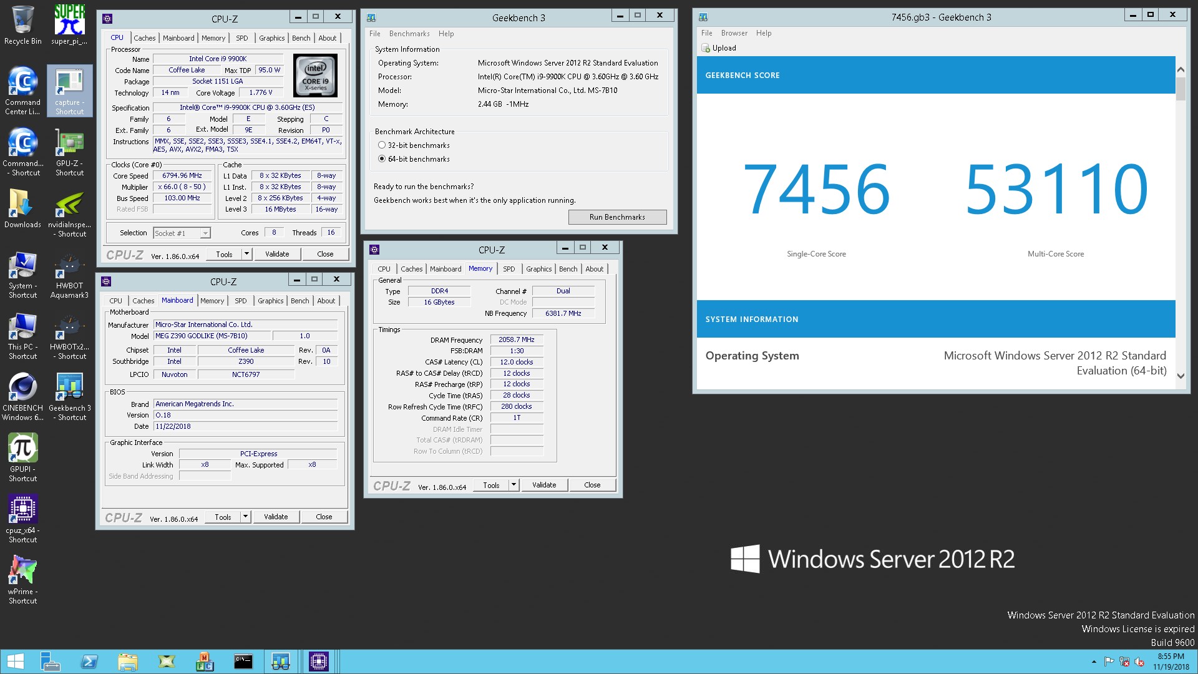Open Server Manager from the taskbar
Image resolution: width=1198 pixels, height=674 pixels.
tap(50, 662)
